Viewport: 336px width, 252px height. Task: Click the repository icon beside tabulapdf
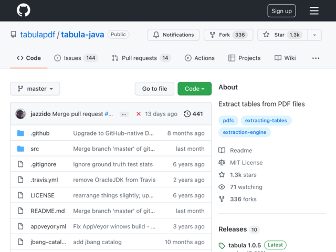tap(13, 35)
